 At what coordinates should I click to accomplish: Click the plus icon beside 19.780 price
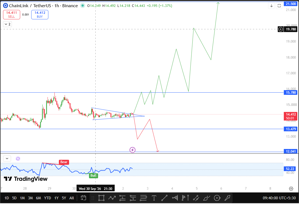280,29
